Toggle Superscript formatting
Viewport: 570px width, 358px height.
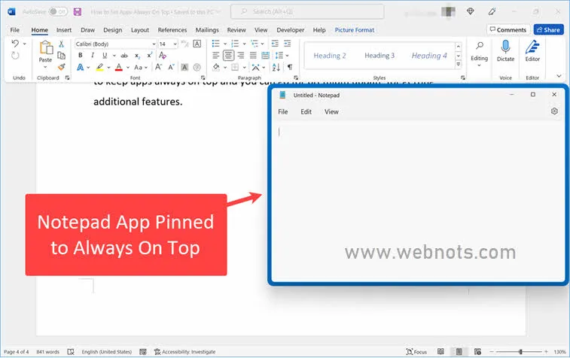[149, 55]
